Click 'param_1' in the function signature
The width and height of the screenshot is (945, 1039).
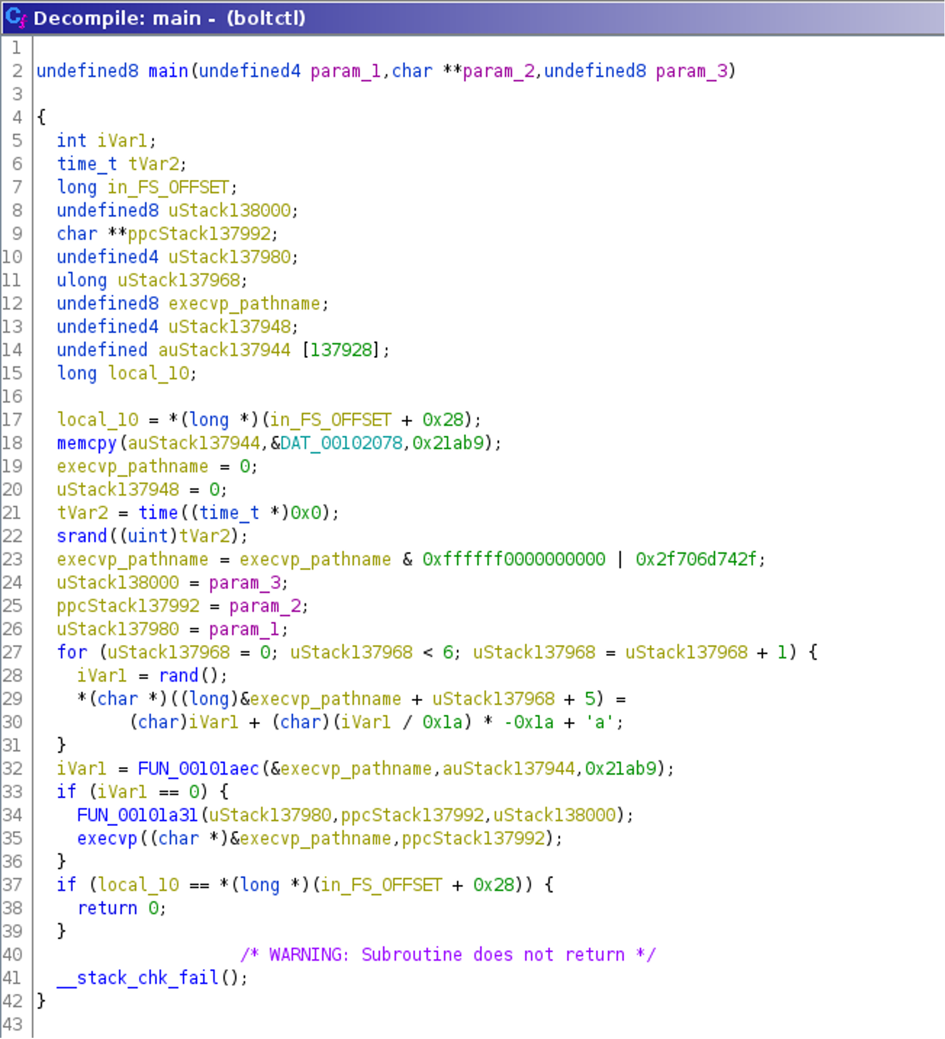345,71
